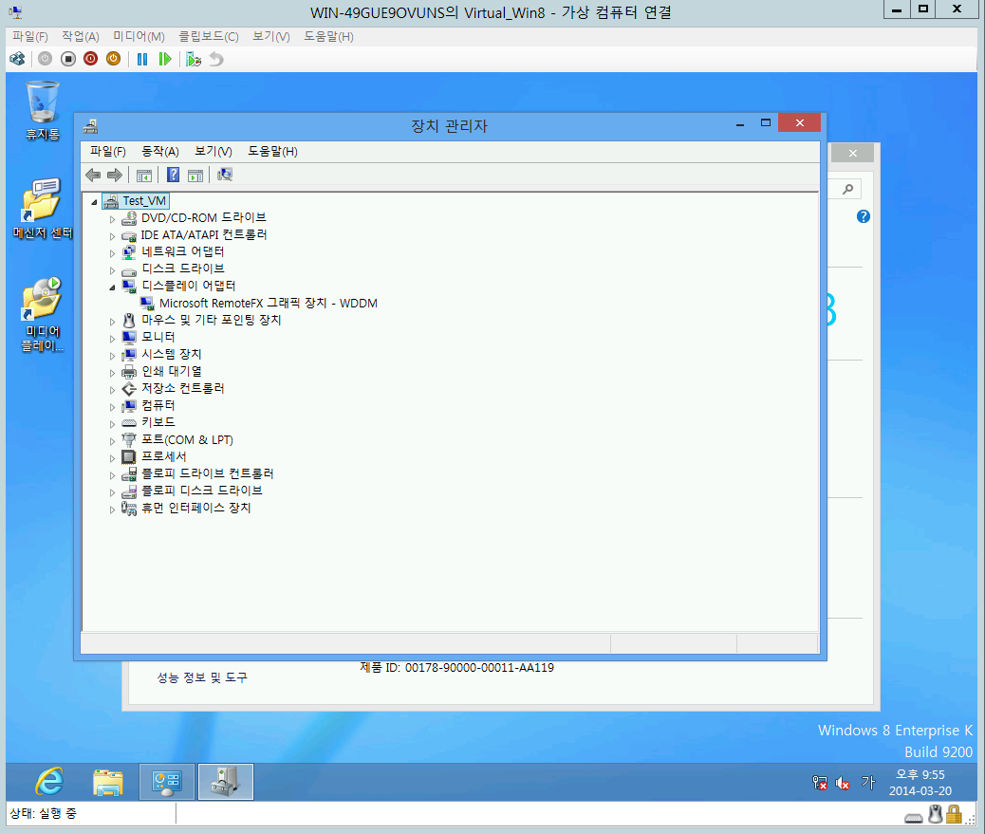This screenshot has height=834, width=985.
Task: Go forward in Device Manager toolbar
Action: (114, 176)
